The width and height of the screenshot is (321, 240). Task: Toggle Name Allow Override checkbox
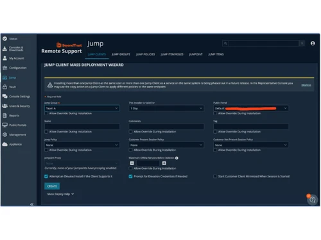[46, 132]
